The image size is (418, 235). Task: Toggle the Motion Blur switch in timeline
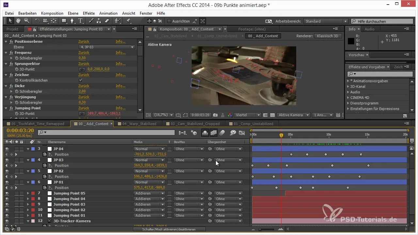222,133
